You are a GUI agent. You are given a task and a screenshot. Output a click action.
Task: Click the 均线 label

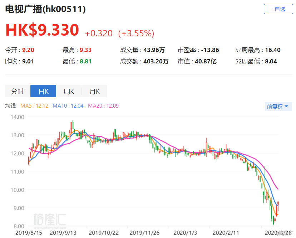10,106
